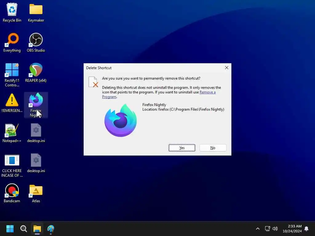315x236 pixels.
Task: Open the notifications bell icon
Action: [307, 229]
